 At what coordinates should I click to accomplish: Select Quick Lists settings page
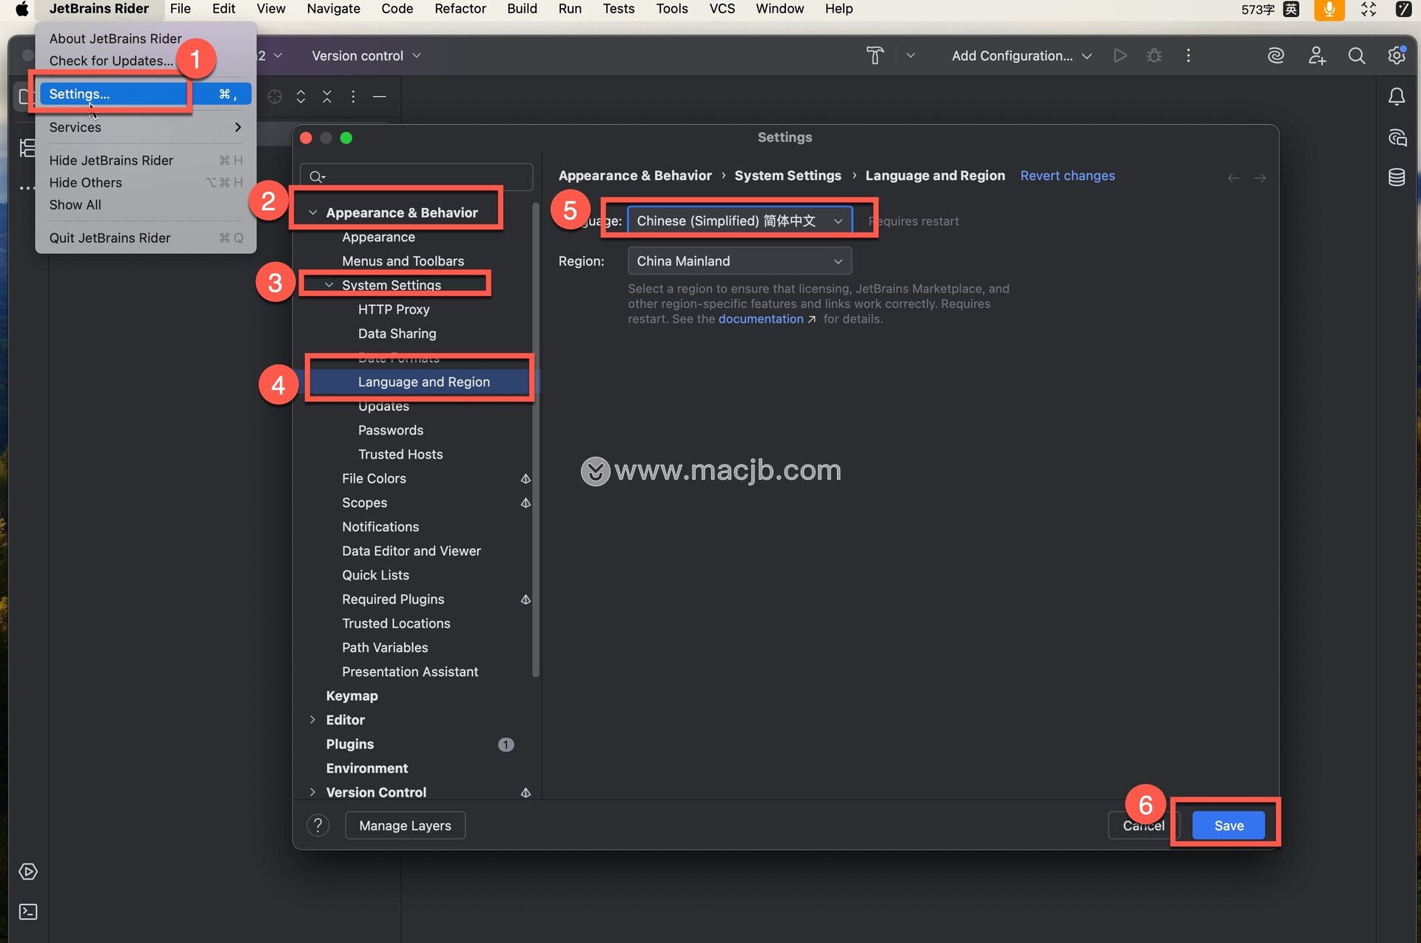tap(375, 575)
